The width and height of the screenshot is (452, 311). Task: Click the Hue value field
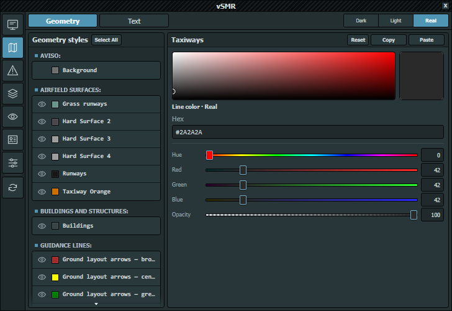[x=432, y=155]
